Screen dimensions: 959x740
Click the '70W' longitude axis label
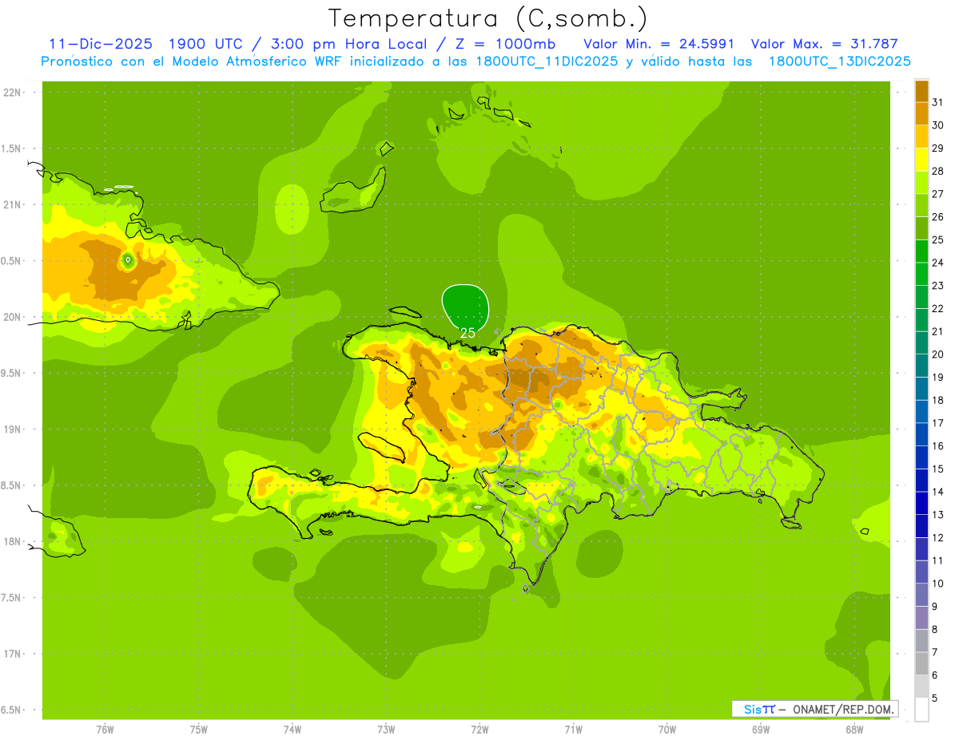tap(667, 730)
